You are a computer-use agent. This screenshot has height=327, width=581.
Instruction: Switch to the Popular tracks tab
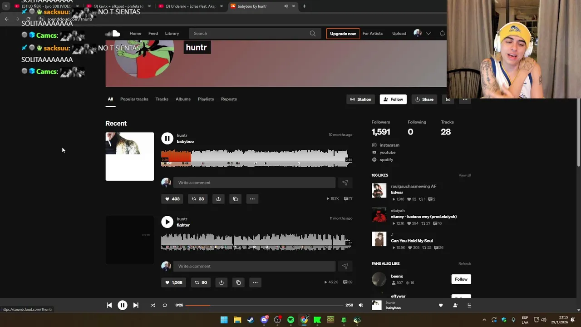click(x=134, y=99)
